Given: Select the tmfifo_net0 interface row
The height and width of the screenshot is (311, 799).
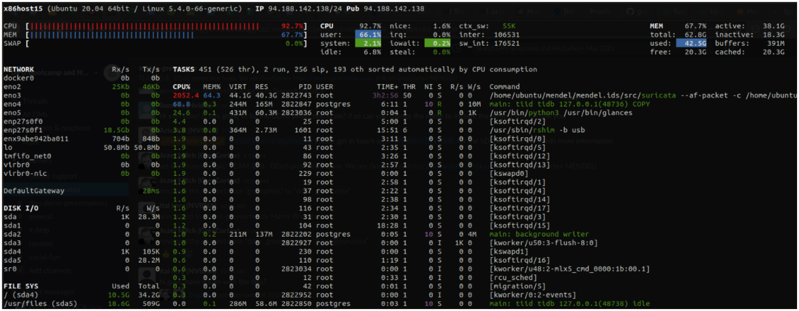Looking at the screenshot, I should (82, 156).
